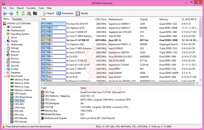Click results list vertical scrollbar down arrow
The image size is (204, 130).
click(200, 80)
